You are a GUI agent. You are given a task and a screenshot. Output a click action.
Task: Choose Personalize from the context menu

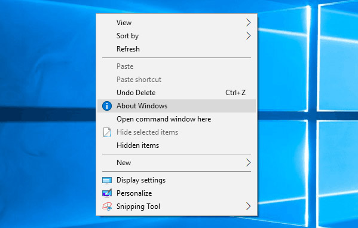pyautogui.click(x=176, y=193)
